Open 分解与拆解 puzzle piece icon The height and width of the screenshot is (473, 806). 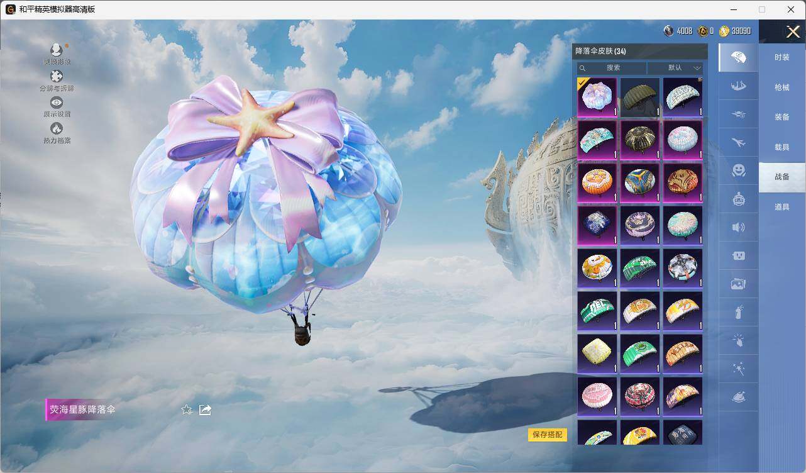pos(57,77)
